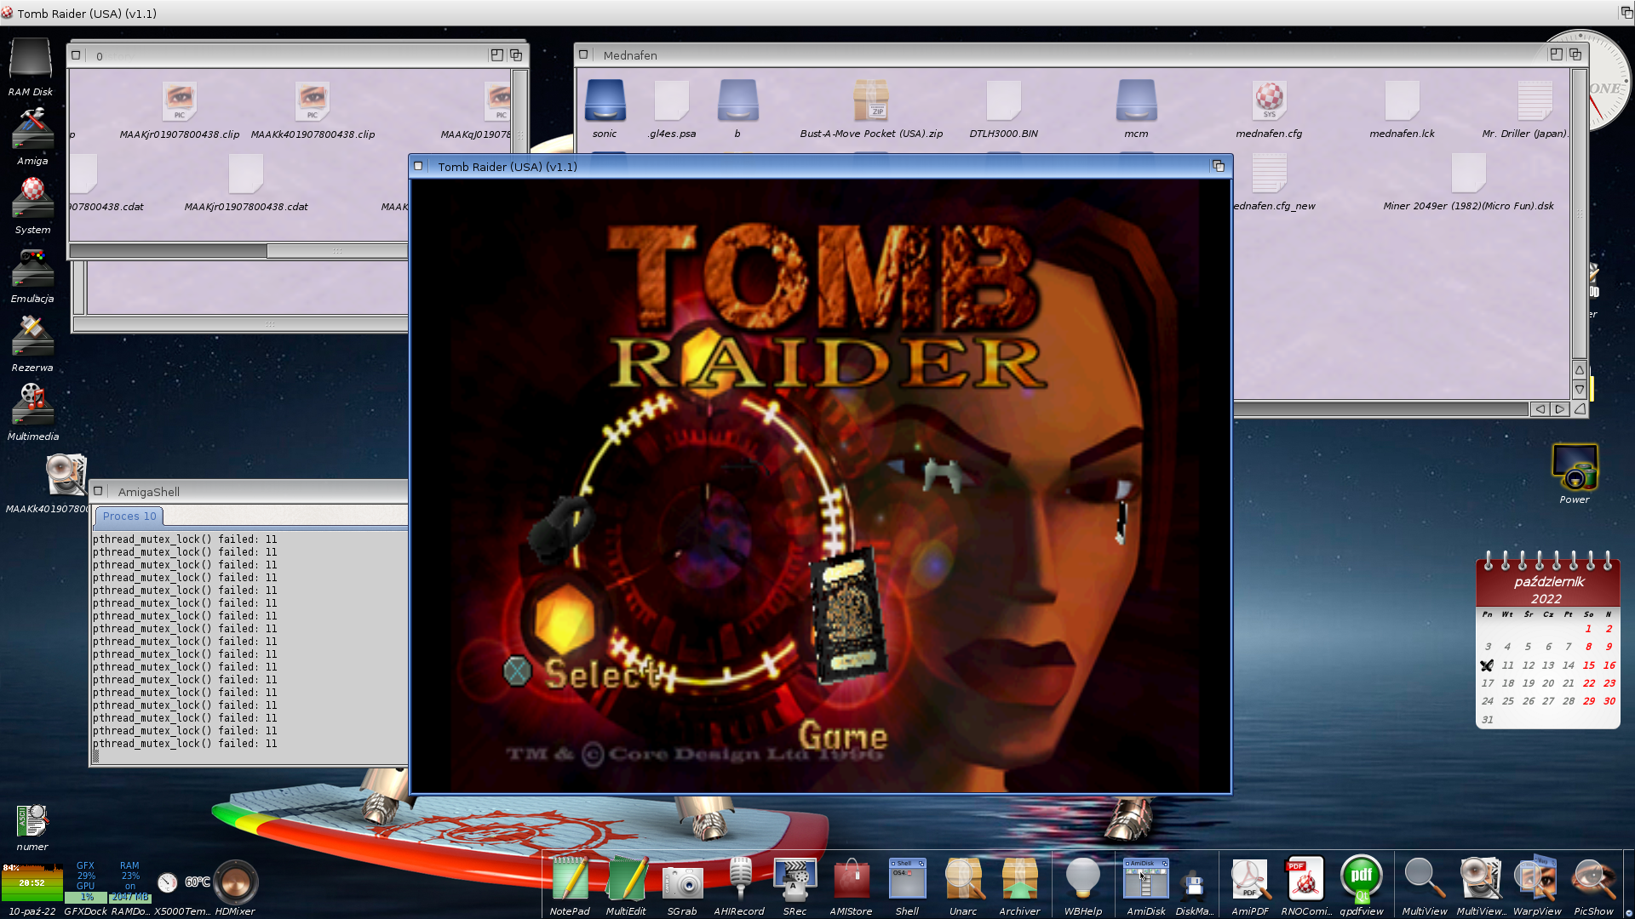Click the Game label in Tomb Raider
Viewport: 1635px width, 919px height.
click(843, 737)
